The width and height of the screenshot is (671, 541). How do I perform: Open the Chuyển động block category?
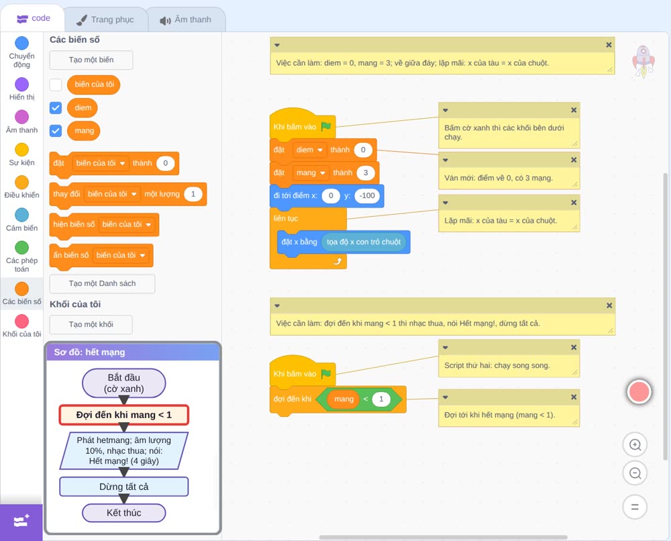22,52
